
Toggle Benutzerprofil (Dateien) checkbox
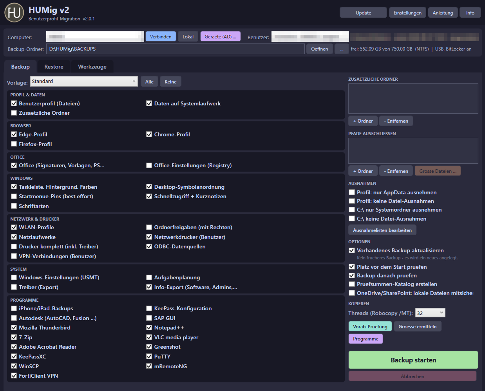[x=14, y=103]
